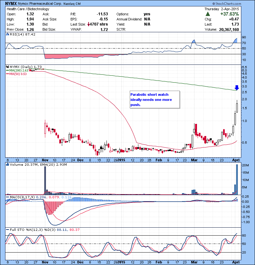Screen dimensions: 255x265
Task: Click the Feb label on the bottom stochastic axis
Action: point(159,262)
